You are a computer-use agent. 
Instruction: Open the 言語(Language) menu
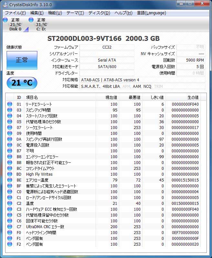[152, 13]
